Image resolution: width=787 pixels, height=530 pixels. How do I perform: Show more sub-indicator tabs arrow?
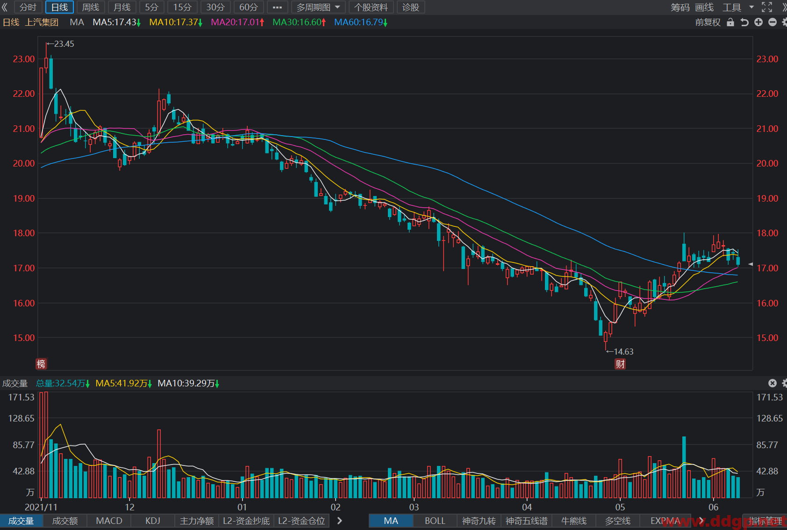(x=340, y=521)
